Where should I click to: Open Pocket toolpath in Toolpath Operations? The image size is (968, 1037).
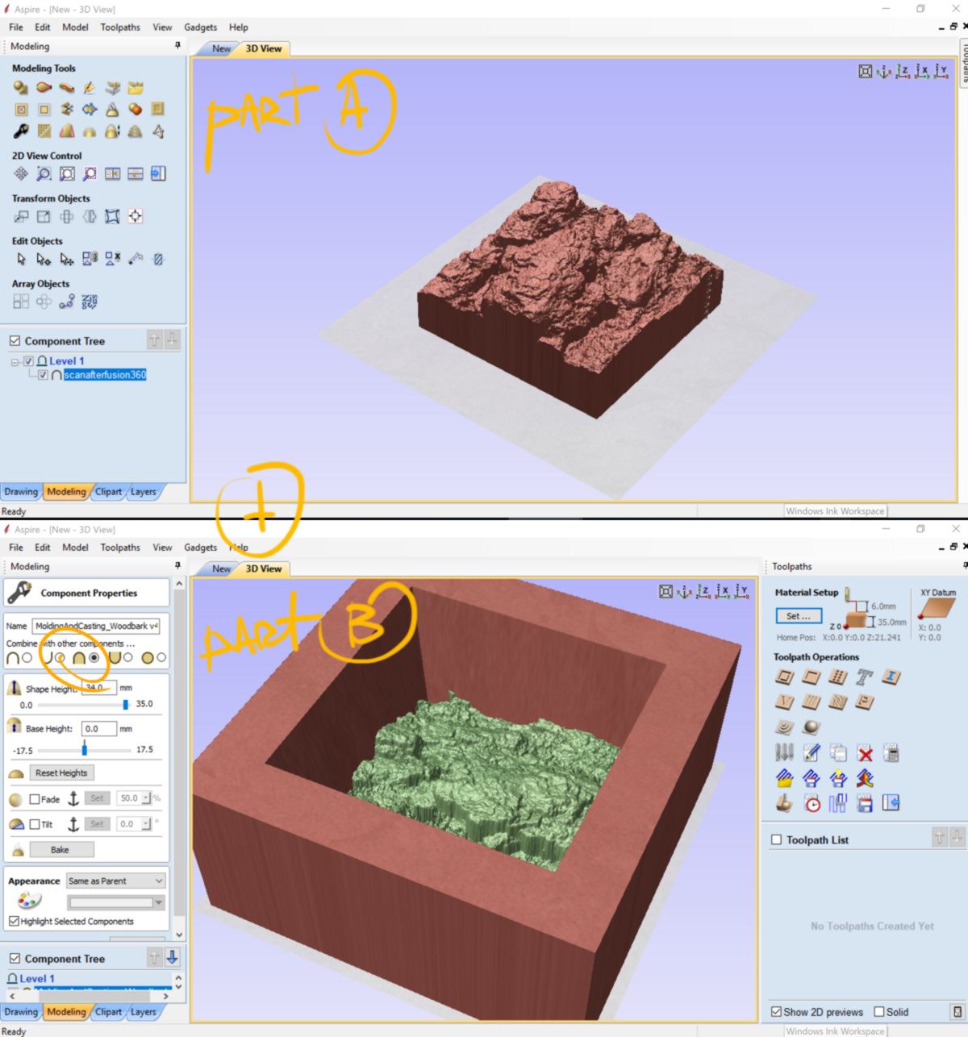click(811, 677)
